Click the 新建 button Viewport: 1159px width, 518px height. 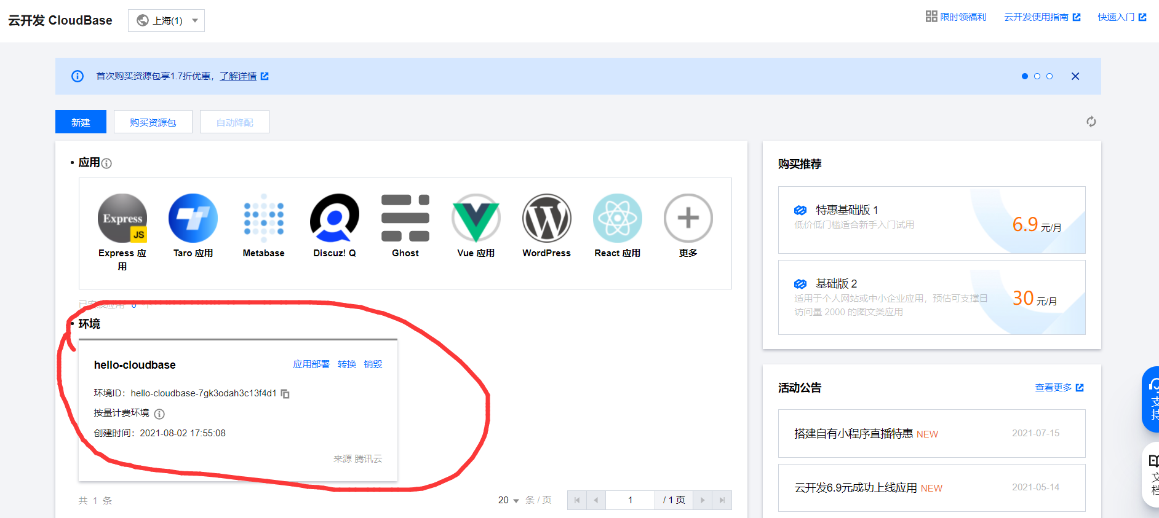(x=81, y=122)
